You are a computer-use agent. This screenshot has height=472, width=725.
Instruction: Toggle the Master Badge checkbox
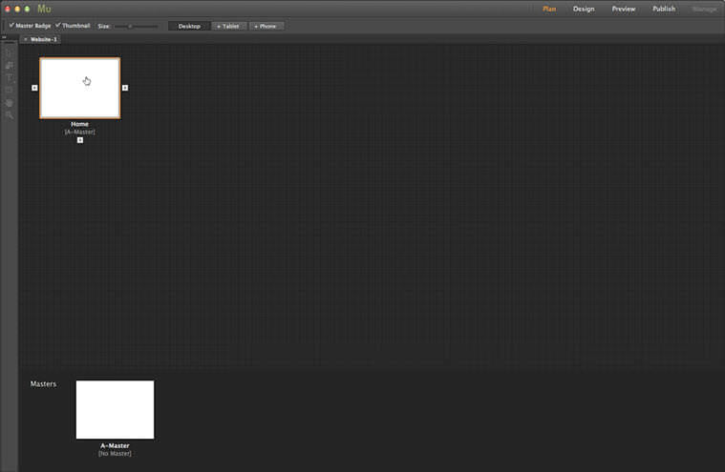[x=11, y=26]
